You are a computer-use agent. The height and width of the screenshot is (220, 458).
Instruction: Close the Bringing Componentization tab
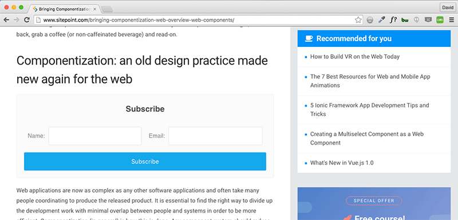(x=94, y=9)
